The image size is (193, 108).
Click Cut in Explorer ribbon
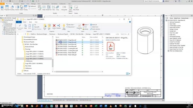point(34,25)
